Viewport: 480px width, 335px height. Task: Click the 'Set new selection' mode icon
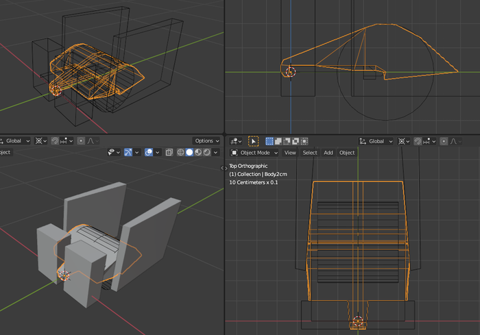tap(269, 141)
